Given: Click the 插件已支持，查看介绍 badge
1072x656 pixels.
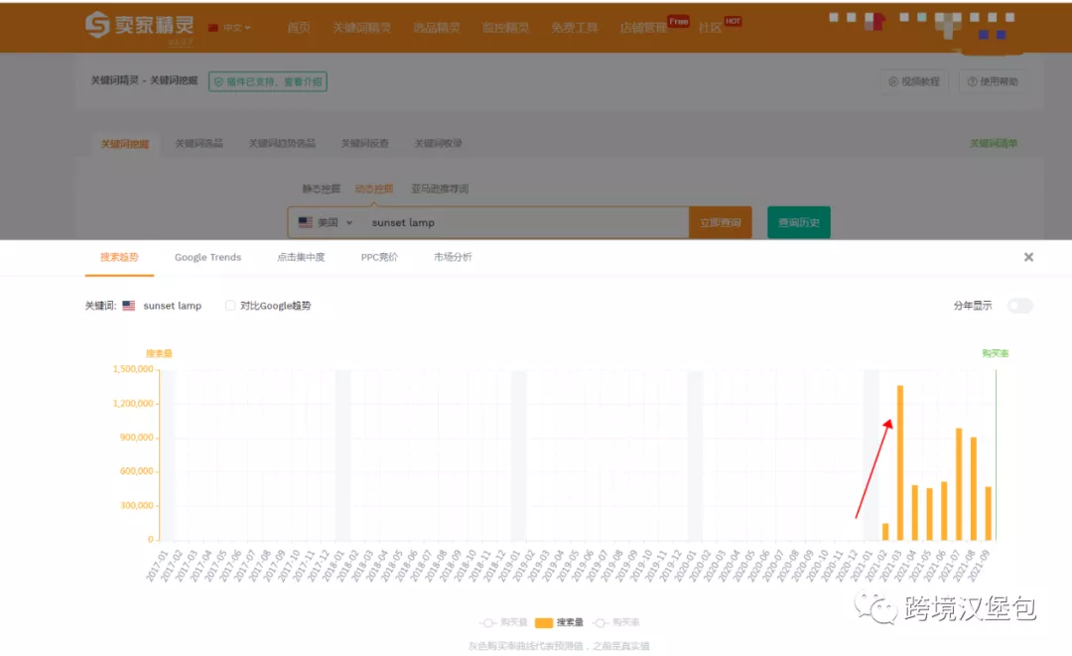Looking at the screenshot, I should pyautogui.click(x=268, y=81).
